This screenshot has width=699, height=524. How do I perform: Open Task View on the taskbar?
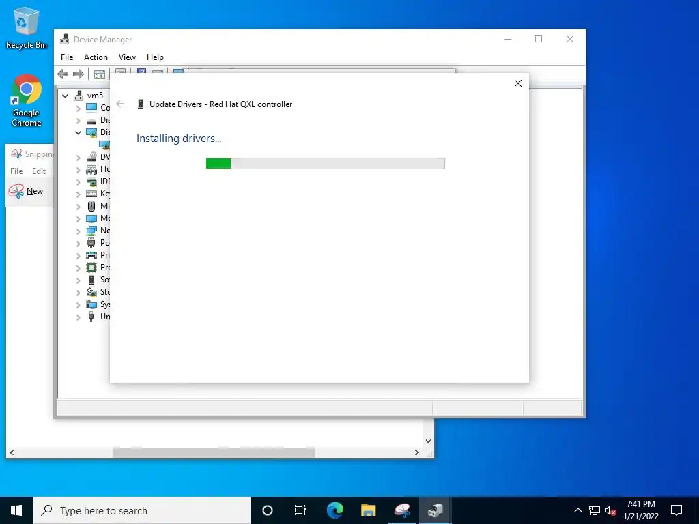[x=300, y=510]
